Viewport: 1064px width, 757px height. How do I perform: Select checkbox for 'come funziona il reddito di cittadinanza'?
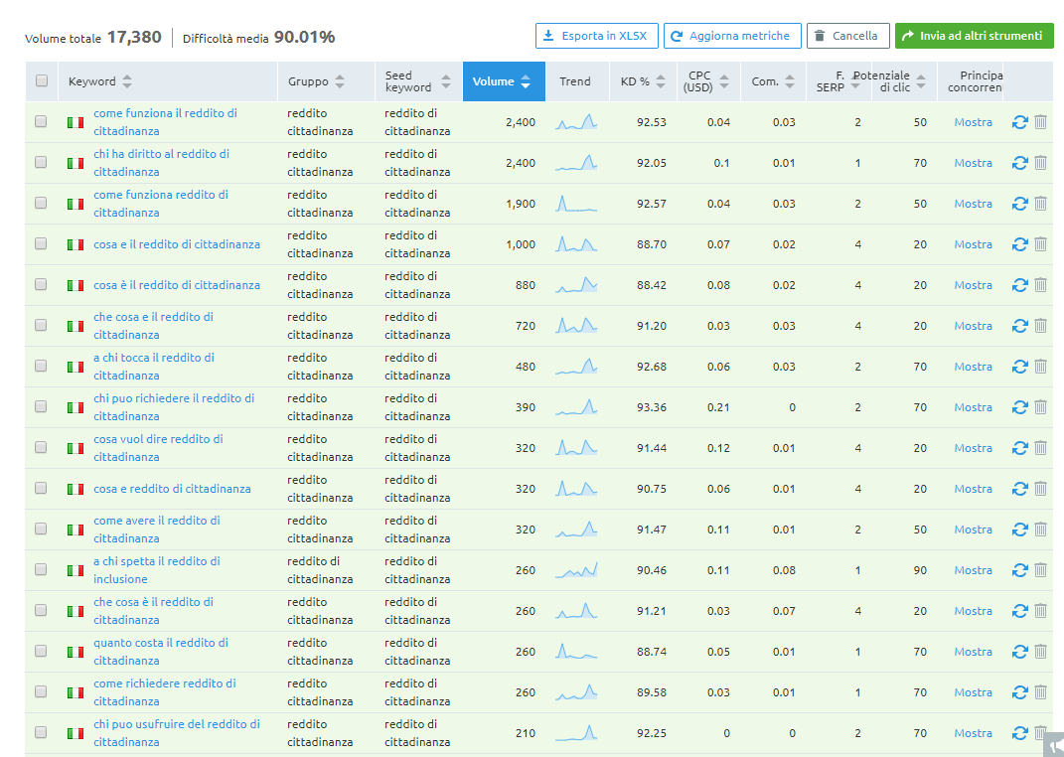point(41,121)
